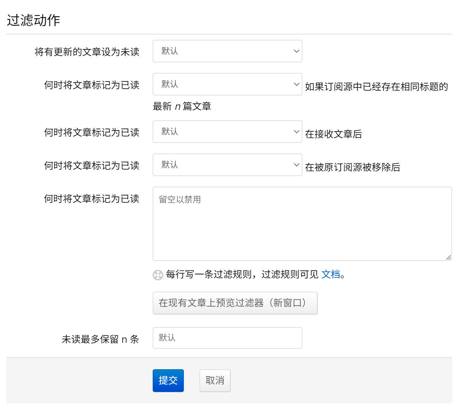This screenshot has height=410, width=467.
Task: Click the textarea resize grip handle
Action: coord(449,257)
